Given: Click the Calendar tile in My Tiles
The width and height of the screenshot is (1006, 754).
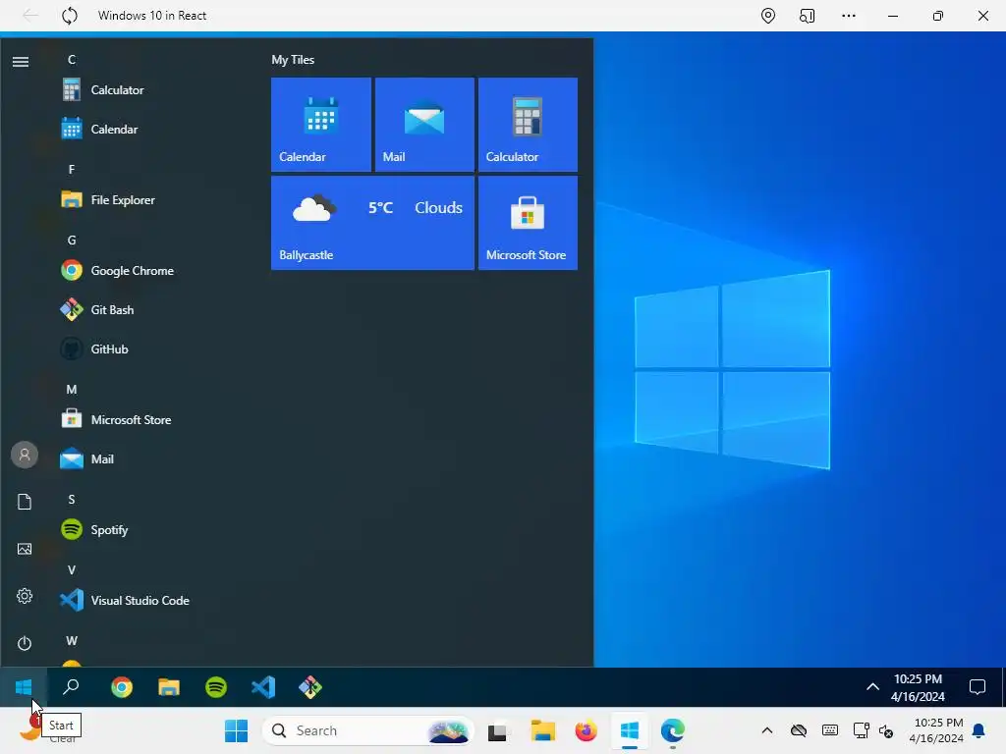Looking at the screenshot, I should point(321,125).
